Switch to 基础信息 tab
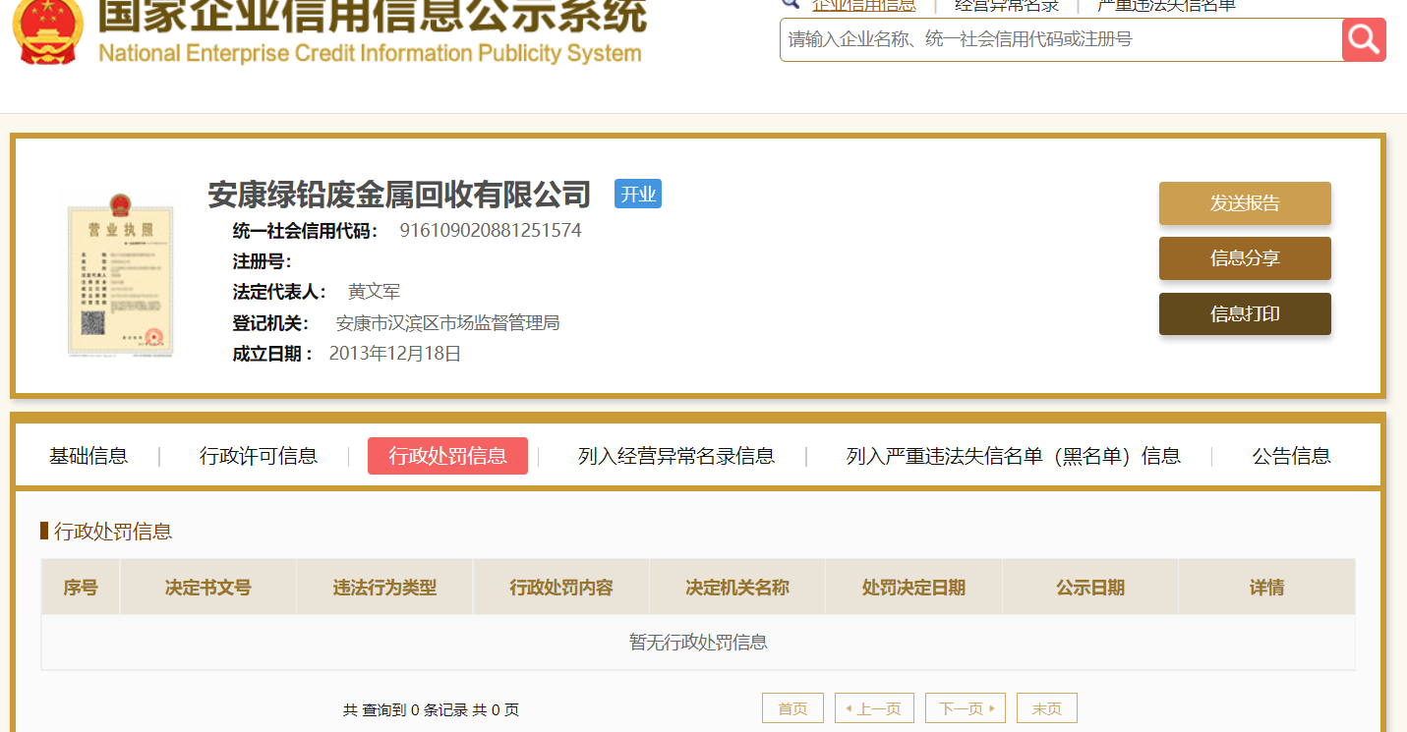The width and height of the screenshot is (1407, 732). click(88, 456)
